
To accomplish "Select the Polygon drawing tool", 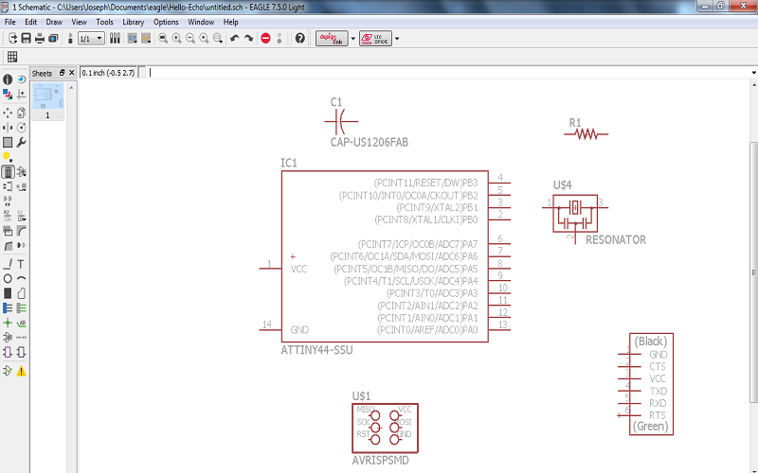I will pos(21,293).
